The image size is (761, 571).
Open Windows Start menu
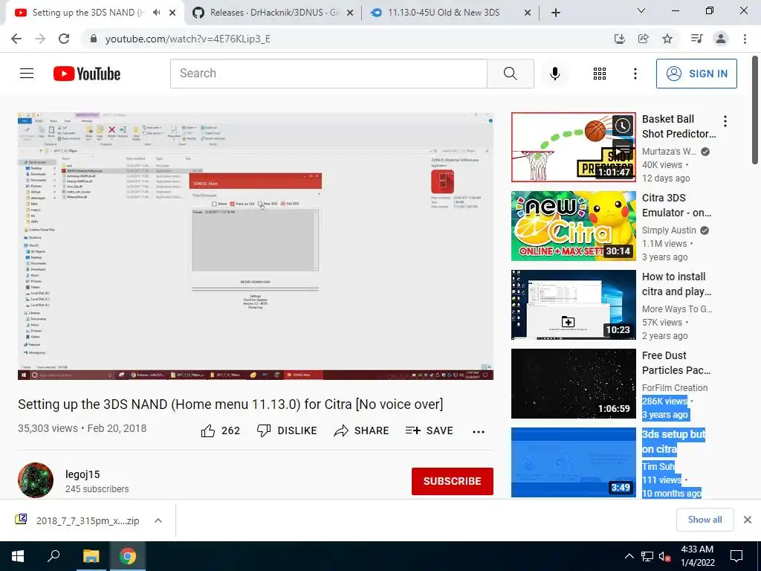point(18,556)
